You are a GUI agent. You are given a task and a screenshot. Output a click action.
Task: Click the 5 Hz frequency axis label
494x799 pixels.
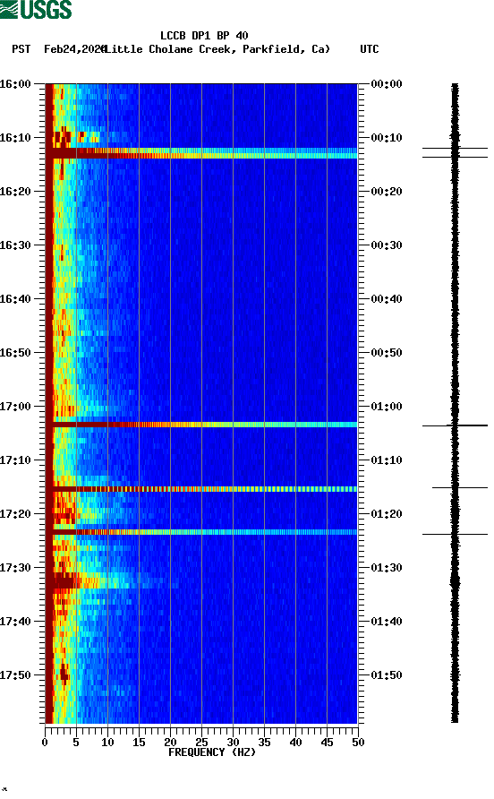click(76, 743)
